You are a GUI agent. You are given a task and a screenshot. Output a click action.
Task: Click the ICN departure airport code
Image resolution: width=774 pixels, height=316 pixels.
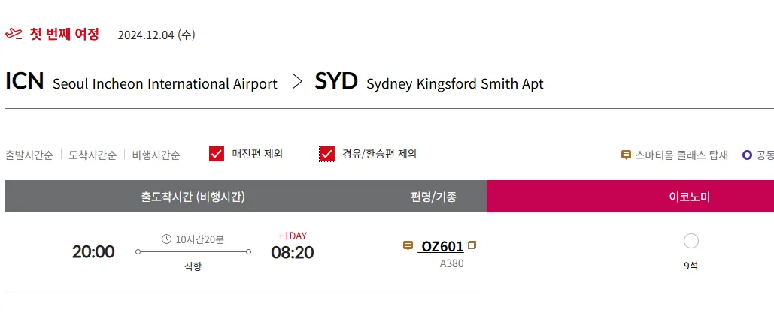pyautogui.click(x=25, y=81)
